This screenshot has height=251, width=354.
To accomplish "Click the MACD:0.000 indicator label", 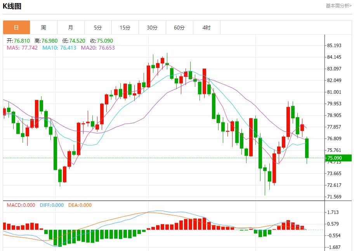I will (21, 205).
